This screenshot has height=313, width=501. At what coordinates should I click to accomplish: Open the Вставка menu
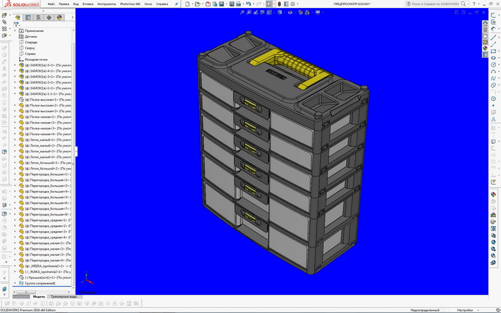click(x=88, y=4)
